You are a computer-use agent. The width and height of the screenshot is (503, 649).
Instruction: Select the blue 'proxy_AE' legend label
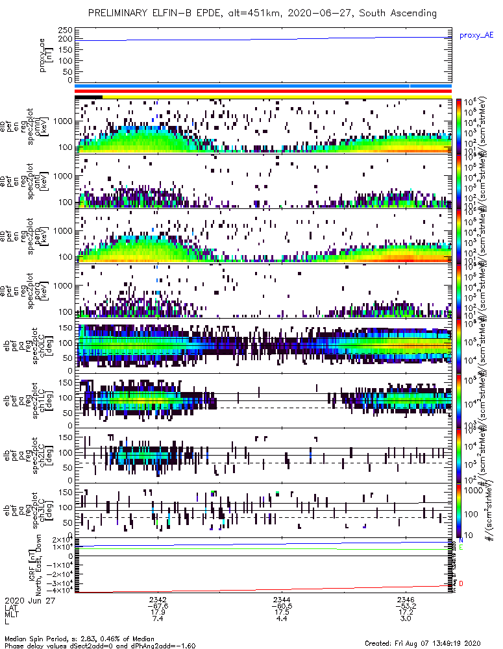pos(476,35)
